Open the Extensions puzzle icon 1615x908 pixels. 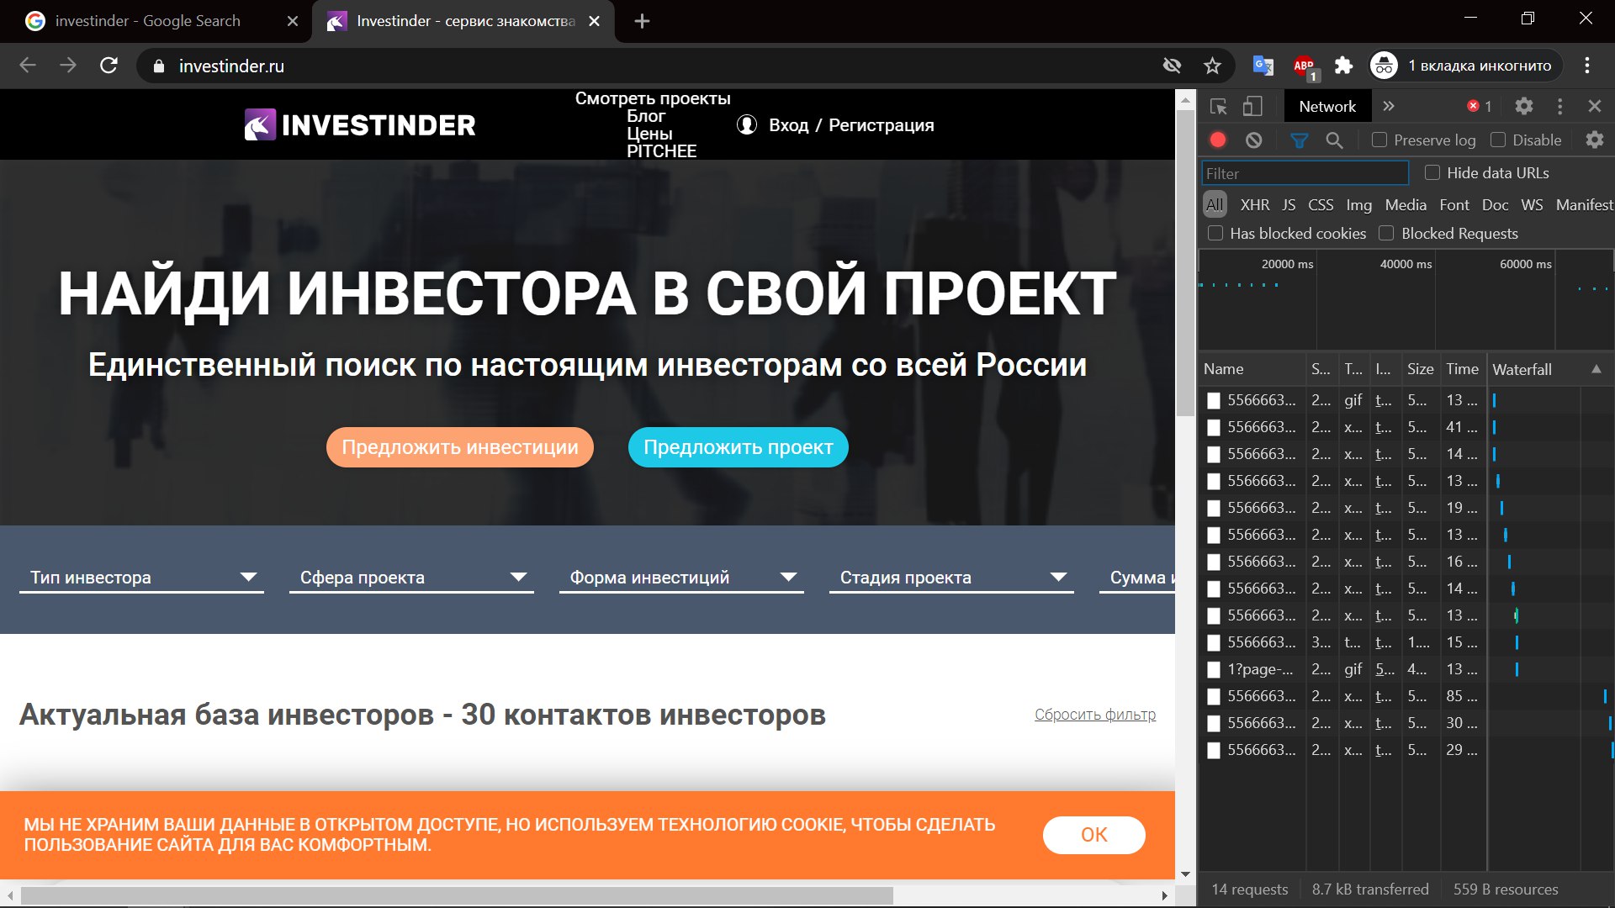pyautogui.click(x=1344, y=66)
